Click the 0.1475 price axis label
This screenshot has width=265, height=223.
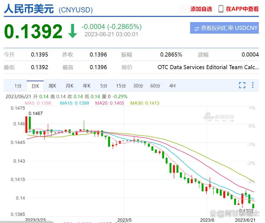point(18,108)
